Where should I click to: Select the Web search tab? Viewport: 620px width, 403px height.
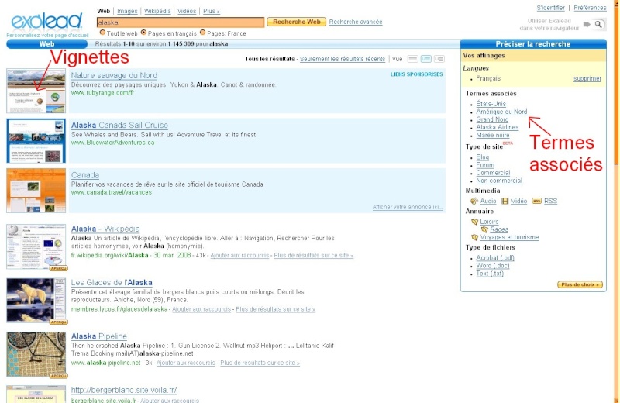click(x=104, y=11)
